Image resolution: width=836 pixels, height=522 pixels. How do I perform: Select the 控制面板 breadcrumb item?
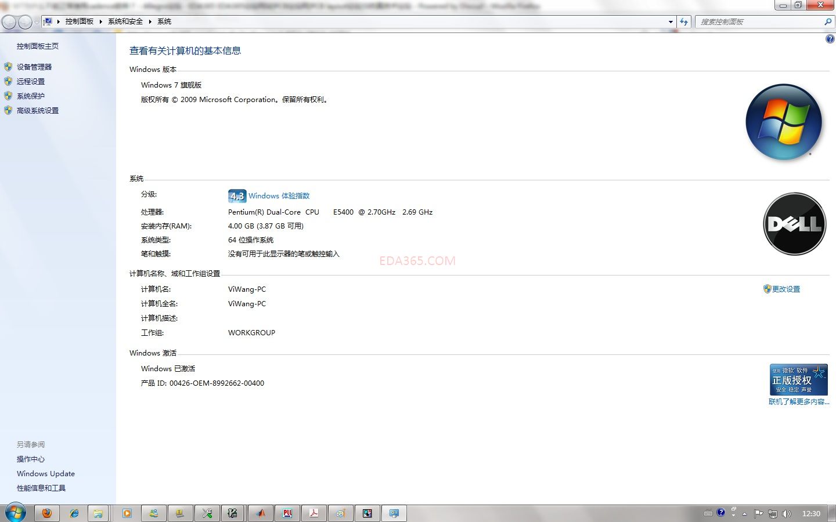click(x=80, y=21)
